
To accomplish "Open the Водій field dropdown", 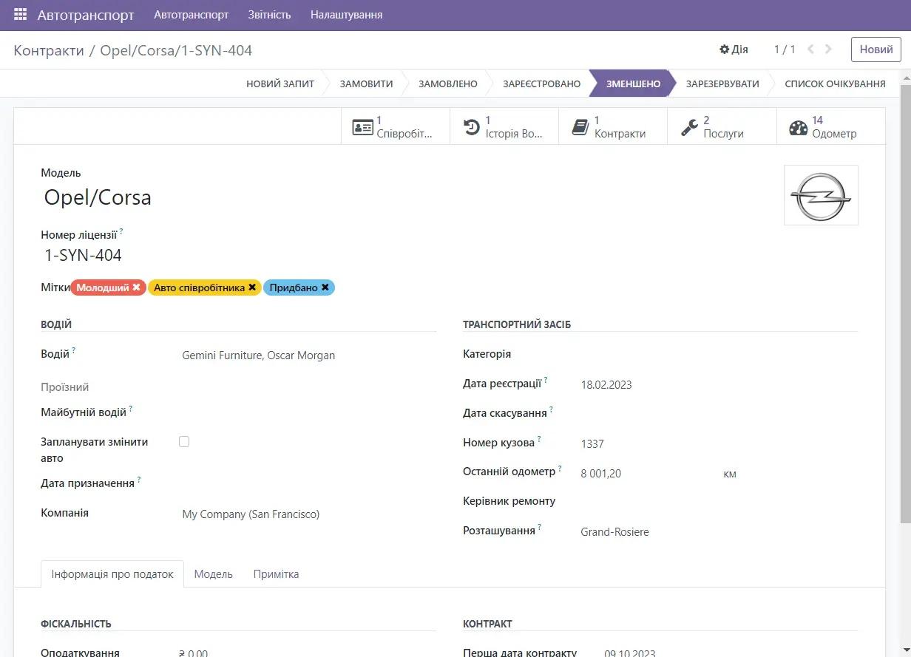I will (x=308, y=355).
